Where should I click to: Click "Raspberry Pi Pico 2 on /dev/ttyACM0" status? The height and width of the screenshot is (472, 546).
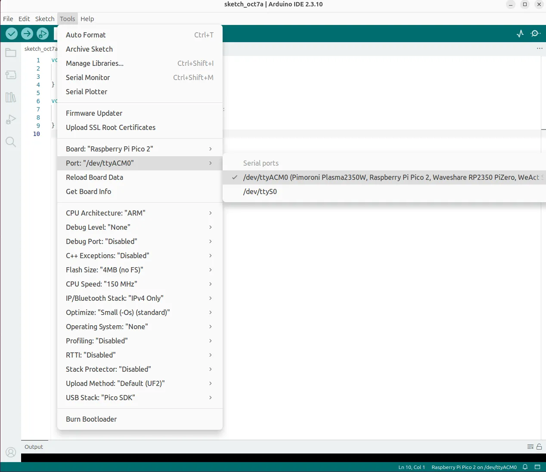coord(474,467)
